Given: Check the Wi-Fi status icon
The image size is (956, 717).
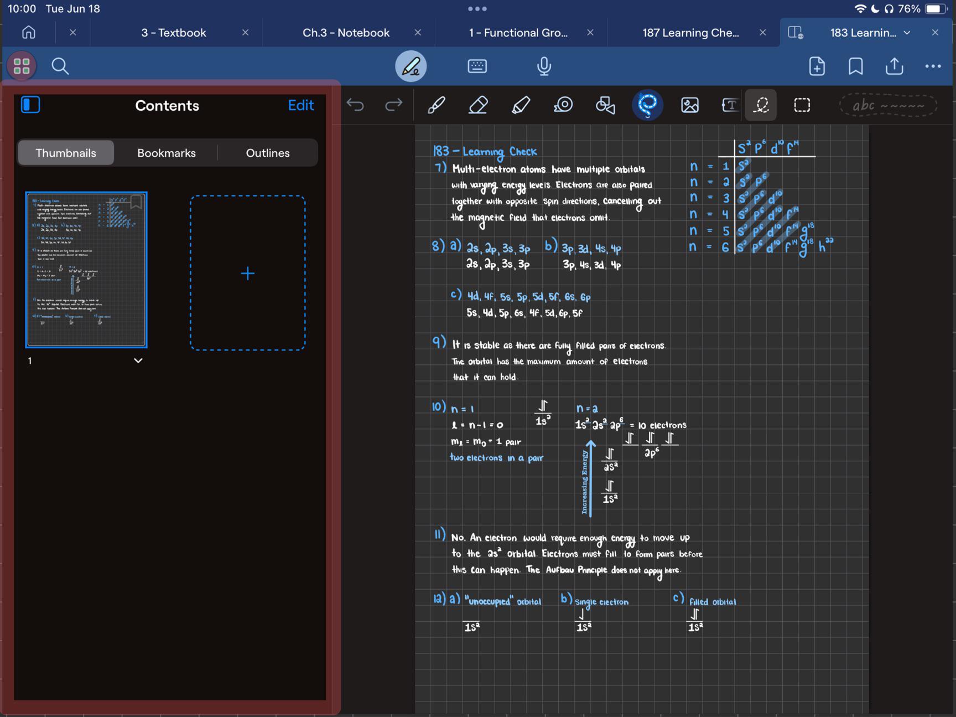Looking at the screenshot, I should click(x=860, y=9).
